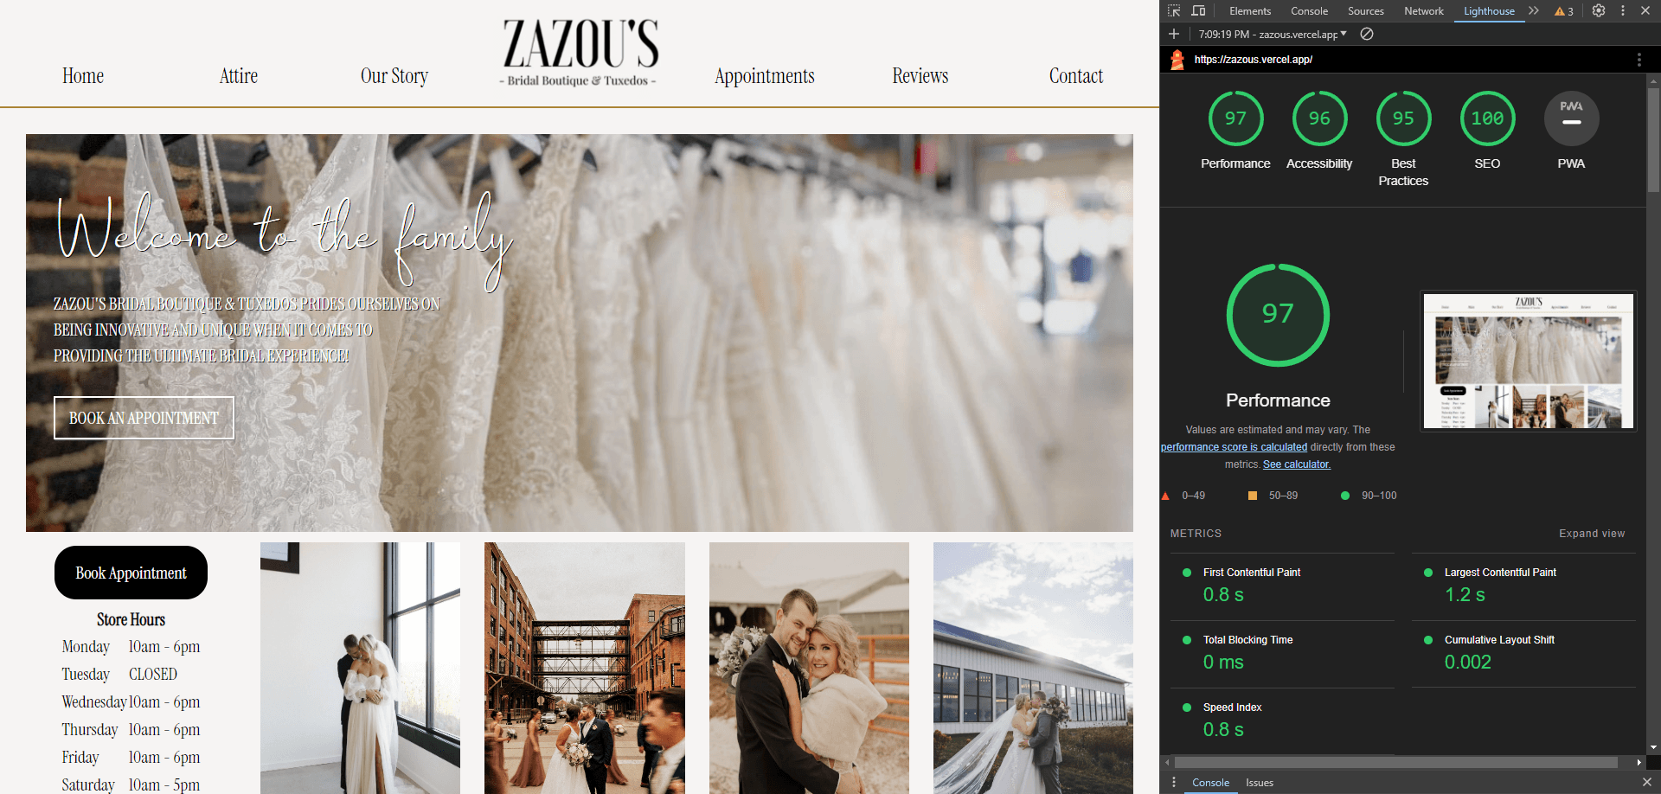Viewport: 1661px width, 794px height.
Task: Select the Issues drawer tab
Action: pyautogui.click(x=1260, y=782)
